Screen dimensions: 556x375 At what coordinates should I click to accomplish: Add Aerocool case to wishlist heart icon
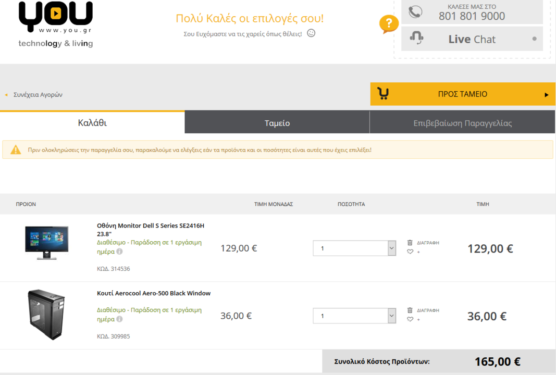tap(410, 319)
